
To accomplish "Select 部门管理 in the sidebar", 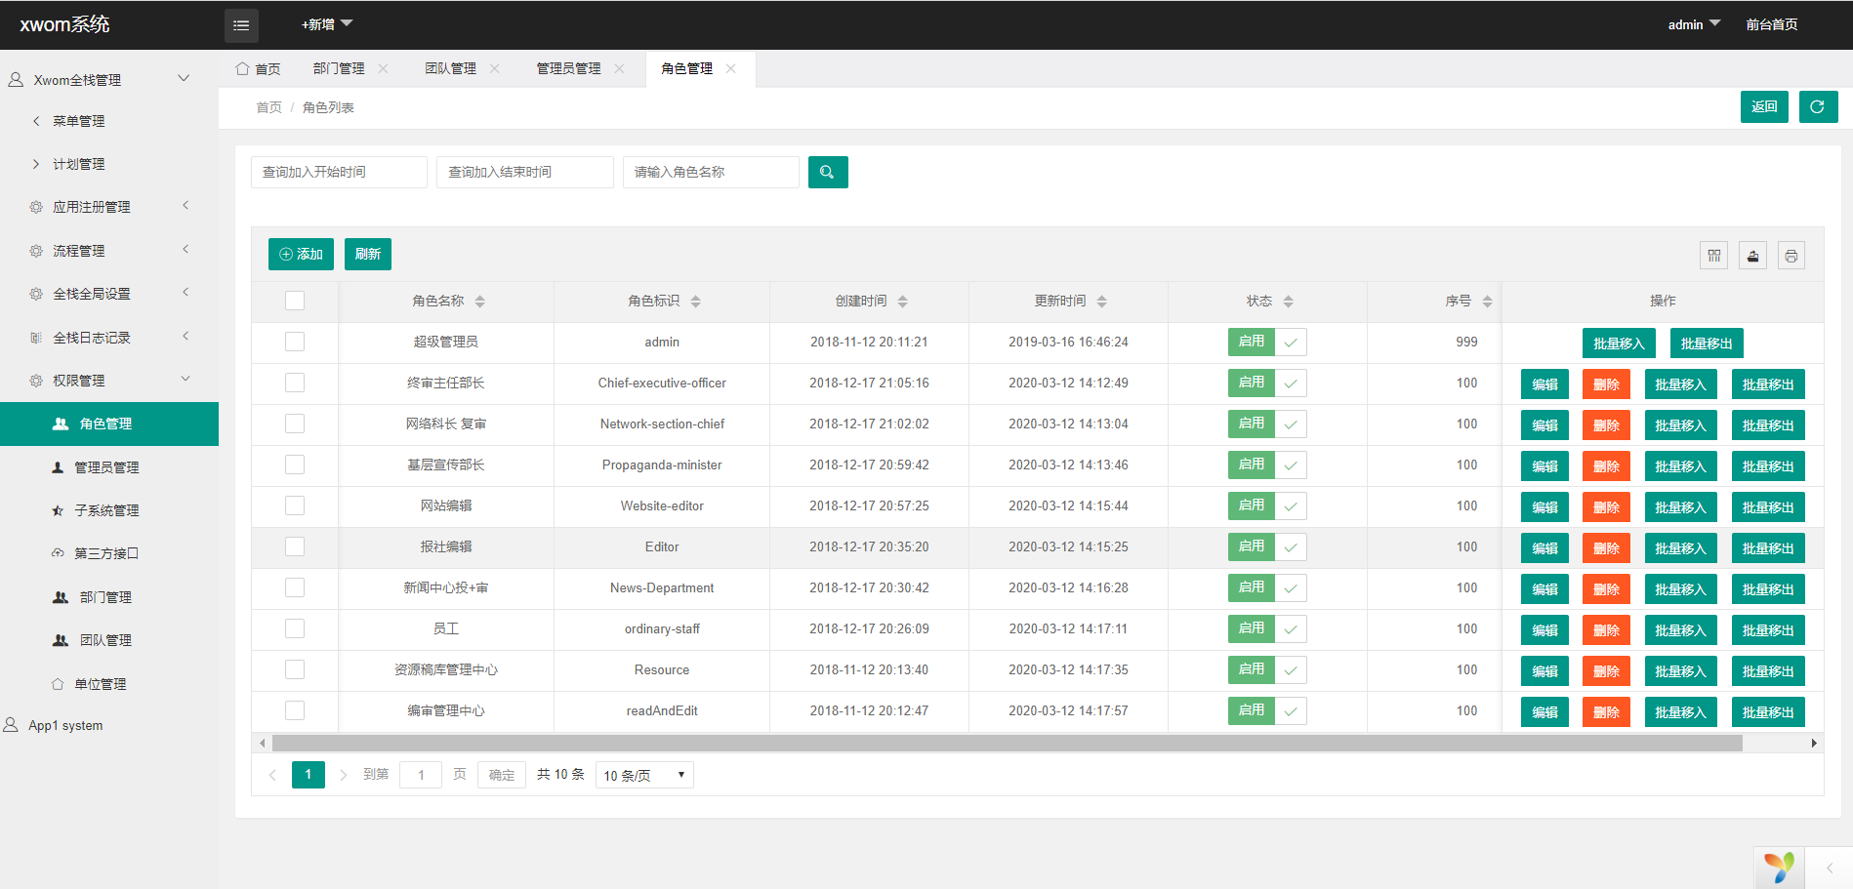I will coord(109,597).
